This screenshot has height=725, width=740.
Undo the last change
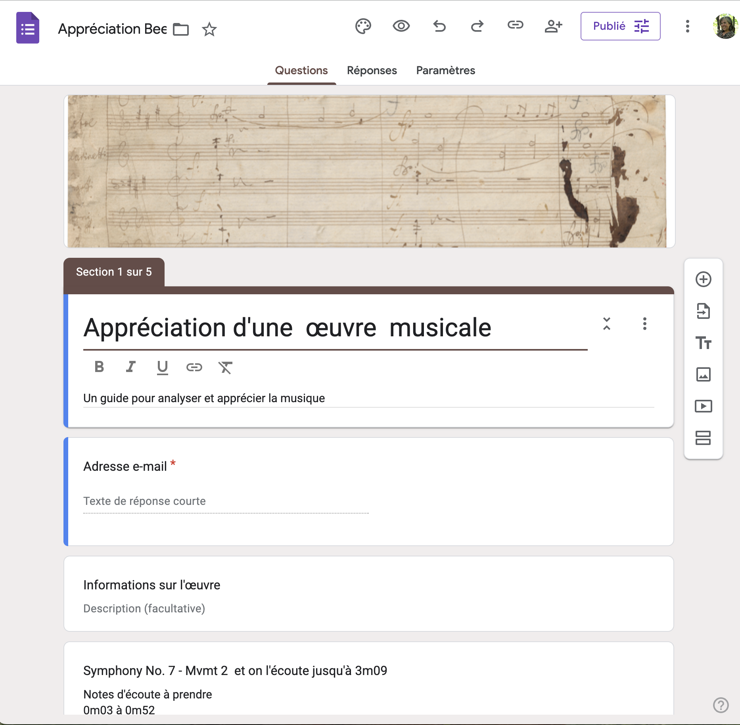click(x=439, y=26)
